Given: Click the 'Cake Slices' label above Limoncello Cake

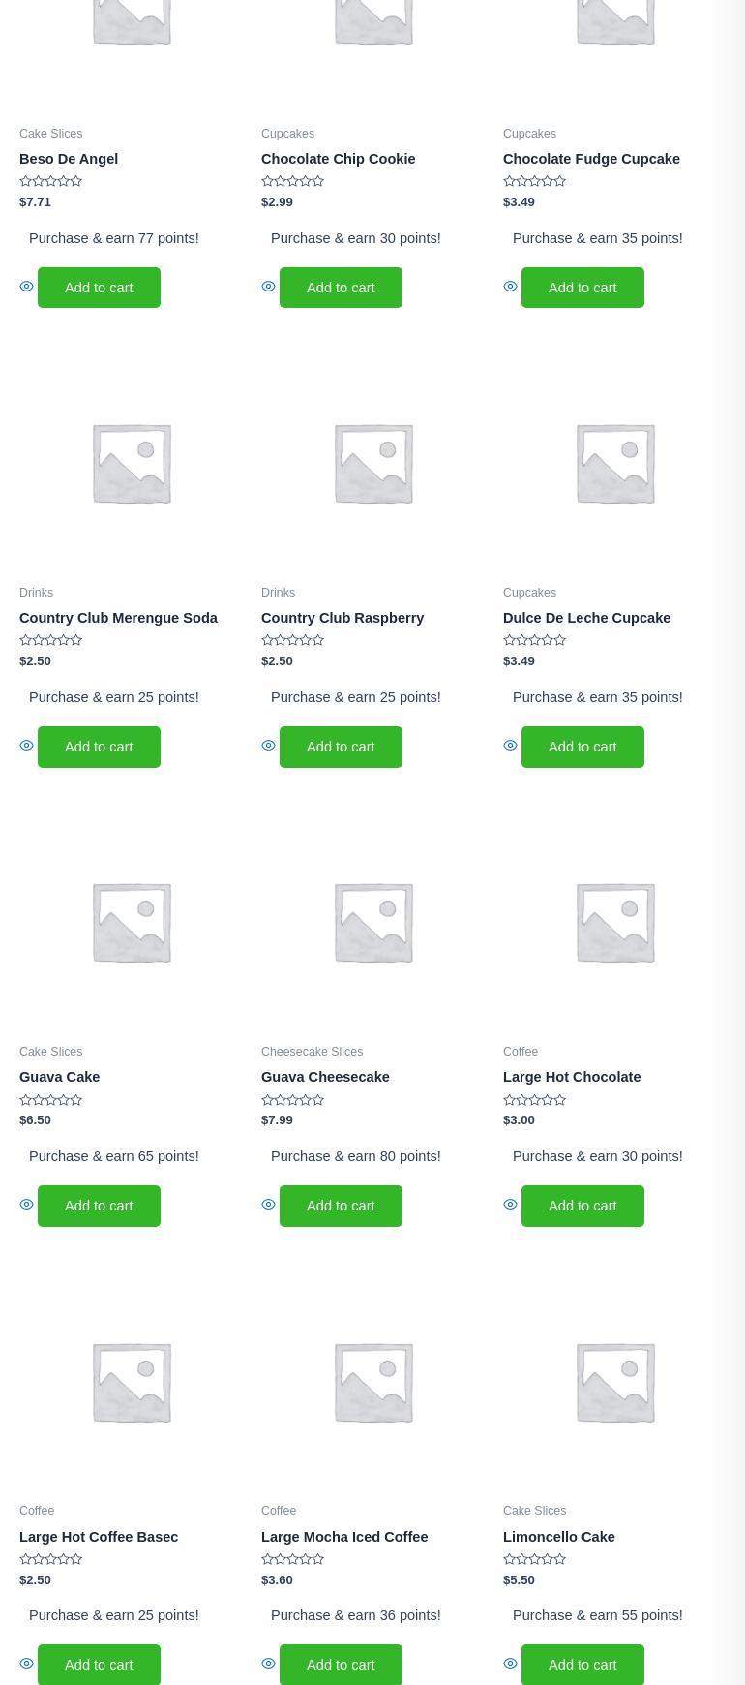Looking at the screenshot, I should [534, 1511].
